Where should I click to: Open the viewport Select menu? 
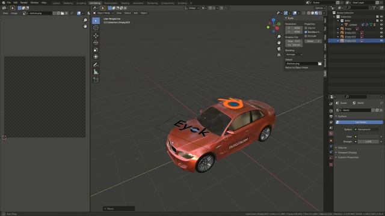128,13
